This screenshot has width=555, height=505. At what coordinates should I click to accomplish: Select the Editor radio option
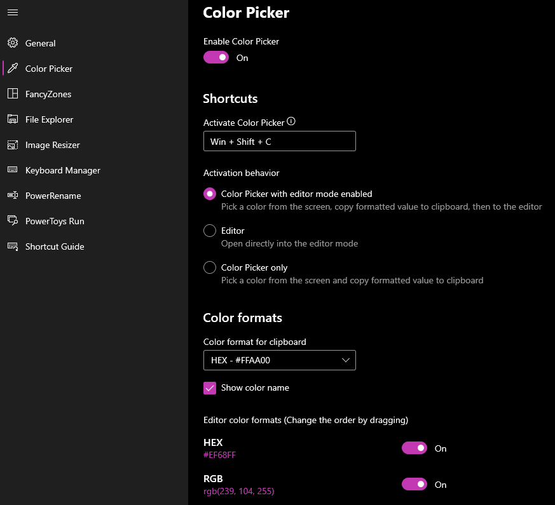(210, 231)
